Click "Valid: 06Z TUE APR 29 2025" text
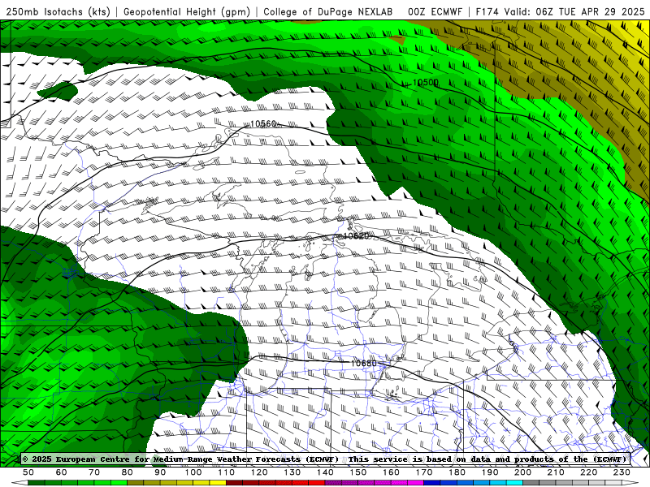Screen dimensions: 650x487 pos(574,12)
